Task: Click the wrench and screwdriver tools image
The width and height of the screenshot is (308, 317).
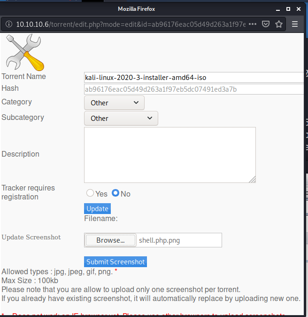Action: [x=25, y=52]
